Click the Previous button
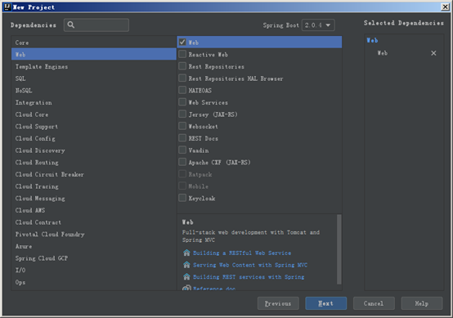Screen dimensions: 453x318 pyautogui.click(x=278, y=303)
